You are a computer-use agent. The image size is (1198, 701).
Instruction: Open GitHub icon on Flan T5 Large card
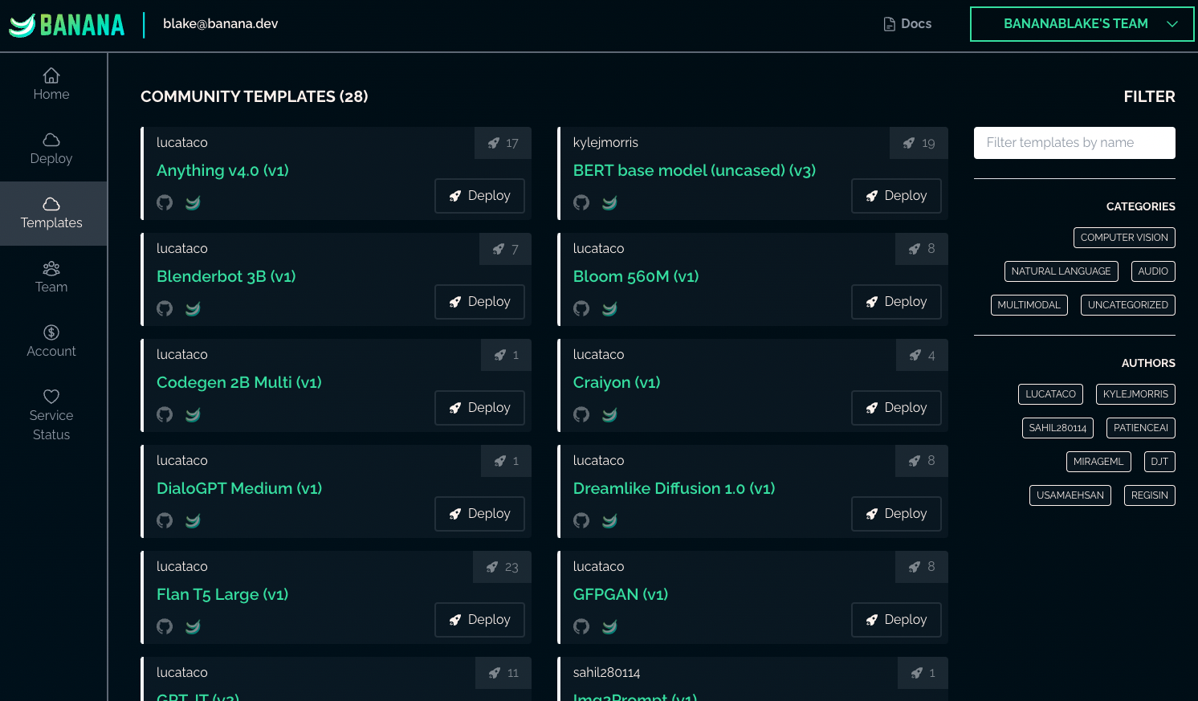[x=165, y=626]
